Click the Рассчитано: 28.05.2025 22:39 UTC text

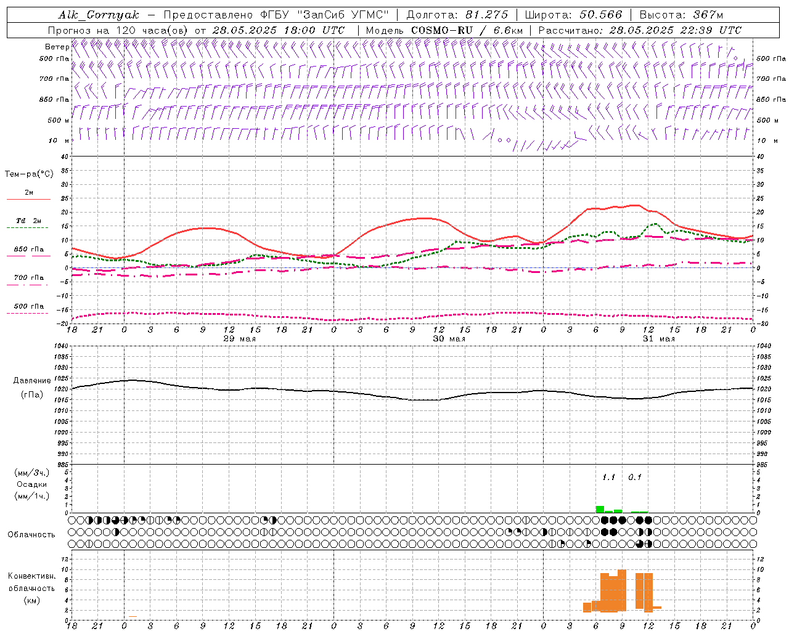click(x=640, y=30)
